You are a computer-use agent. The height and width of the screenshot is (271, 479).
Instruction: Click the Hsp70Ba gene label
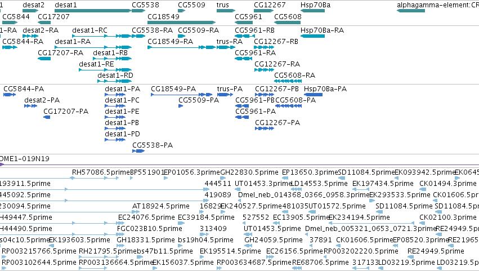pos(315,5)
